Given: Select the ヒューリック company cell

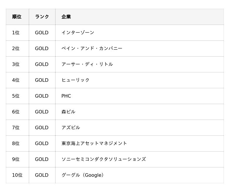Looking at the screenshot, I should (75, 80).
